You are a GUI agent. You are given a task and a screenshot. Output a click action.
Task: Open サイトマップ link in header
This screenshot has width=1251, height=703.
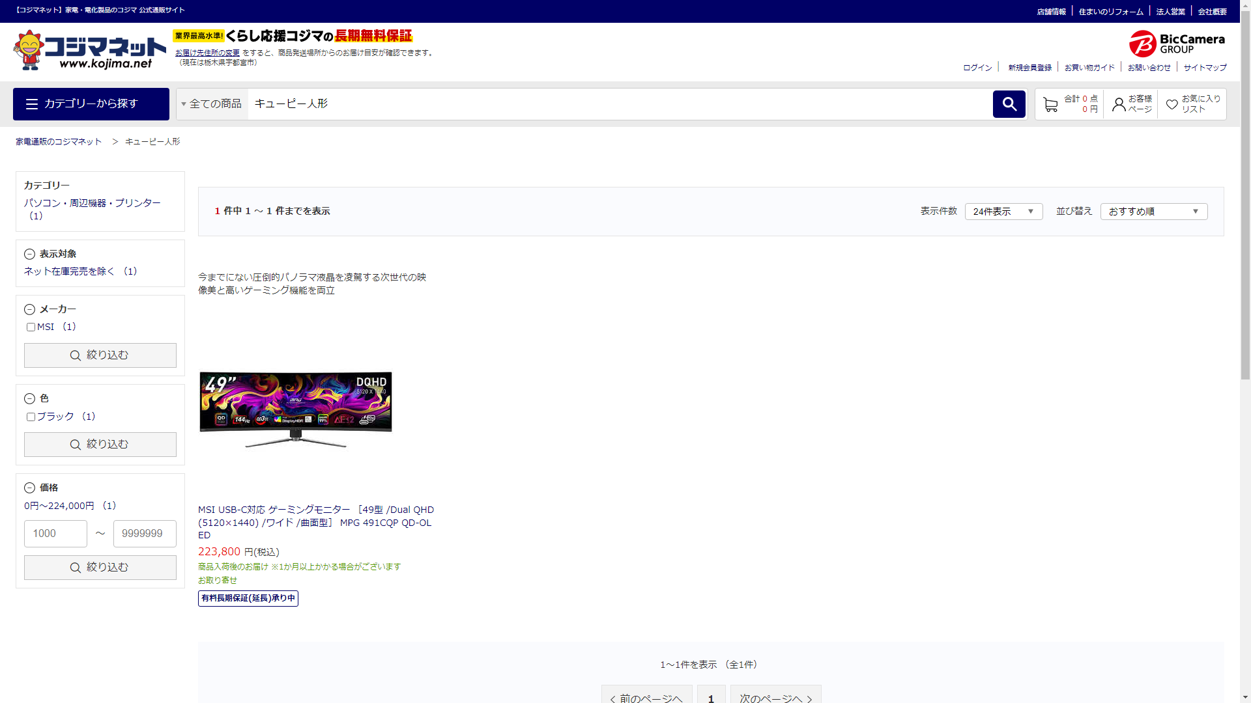pyautogui.click(x=1205, y=68)
